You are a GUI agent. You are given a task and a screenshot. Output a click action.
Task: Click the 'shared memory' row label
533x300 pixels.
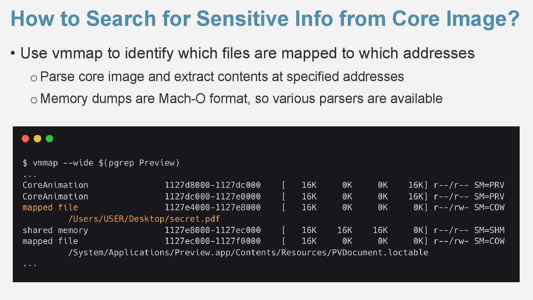coord(55,230)
